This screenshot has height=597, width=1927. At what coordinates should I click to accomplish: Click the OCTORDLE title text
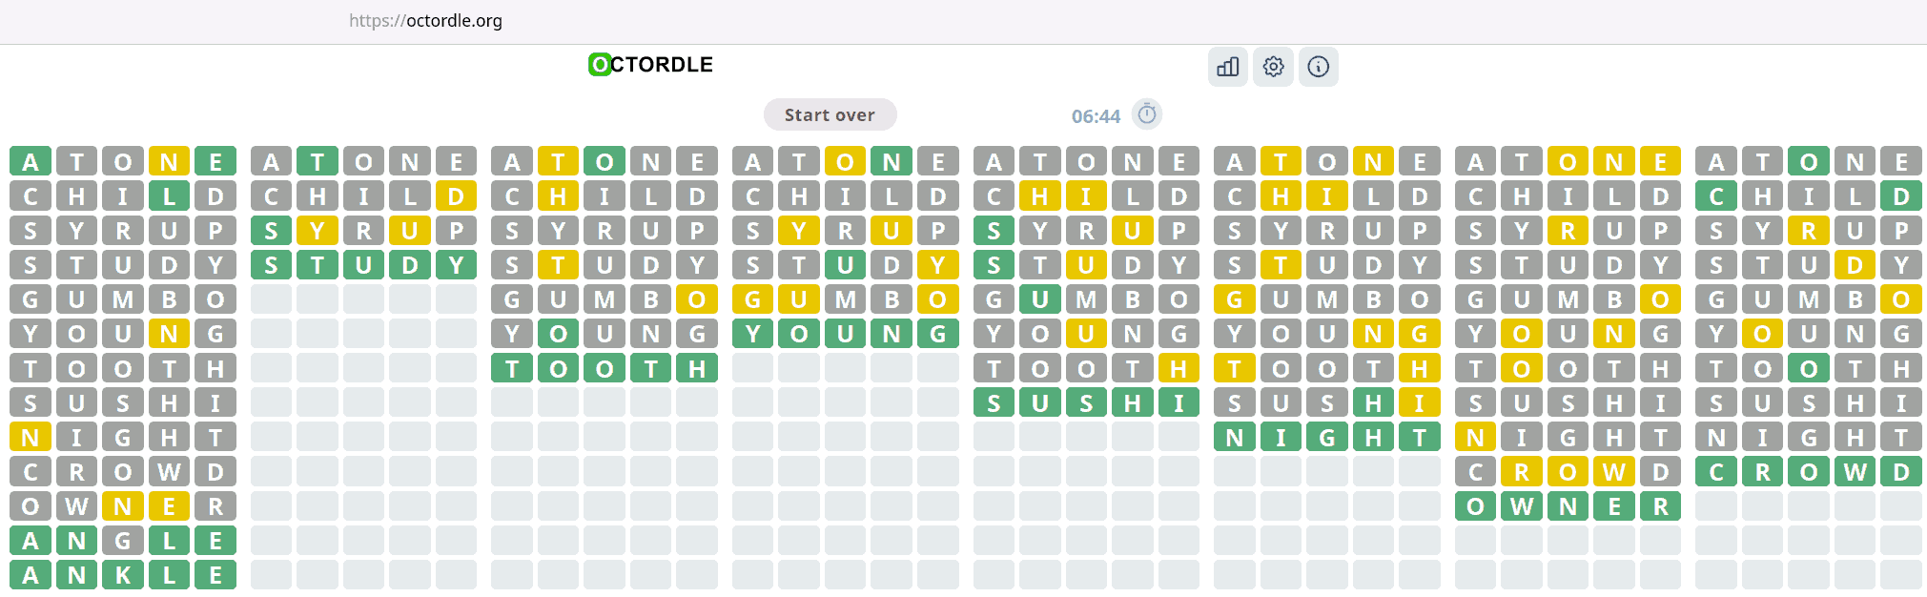pos(661,65)
